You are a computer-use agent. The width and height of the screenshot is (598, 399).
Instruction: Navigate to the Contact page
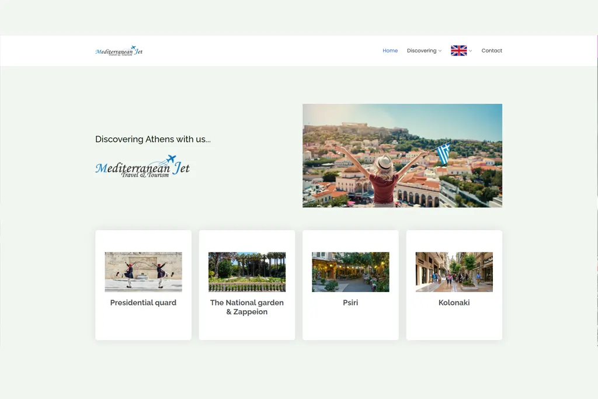coord(492,51)
